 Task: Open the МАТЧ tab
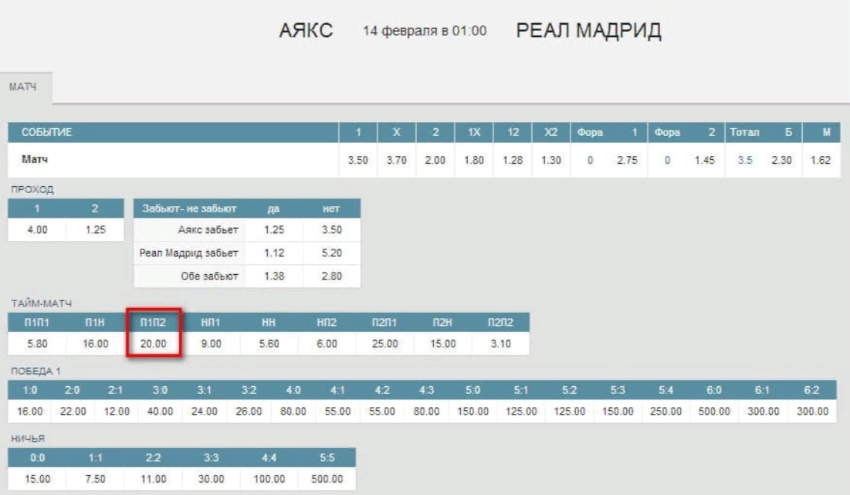click(x=26, y=87)
